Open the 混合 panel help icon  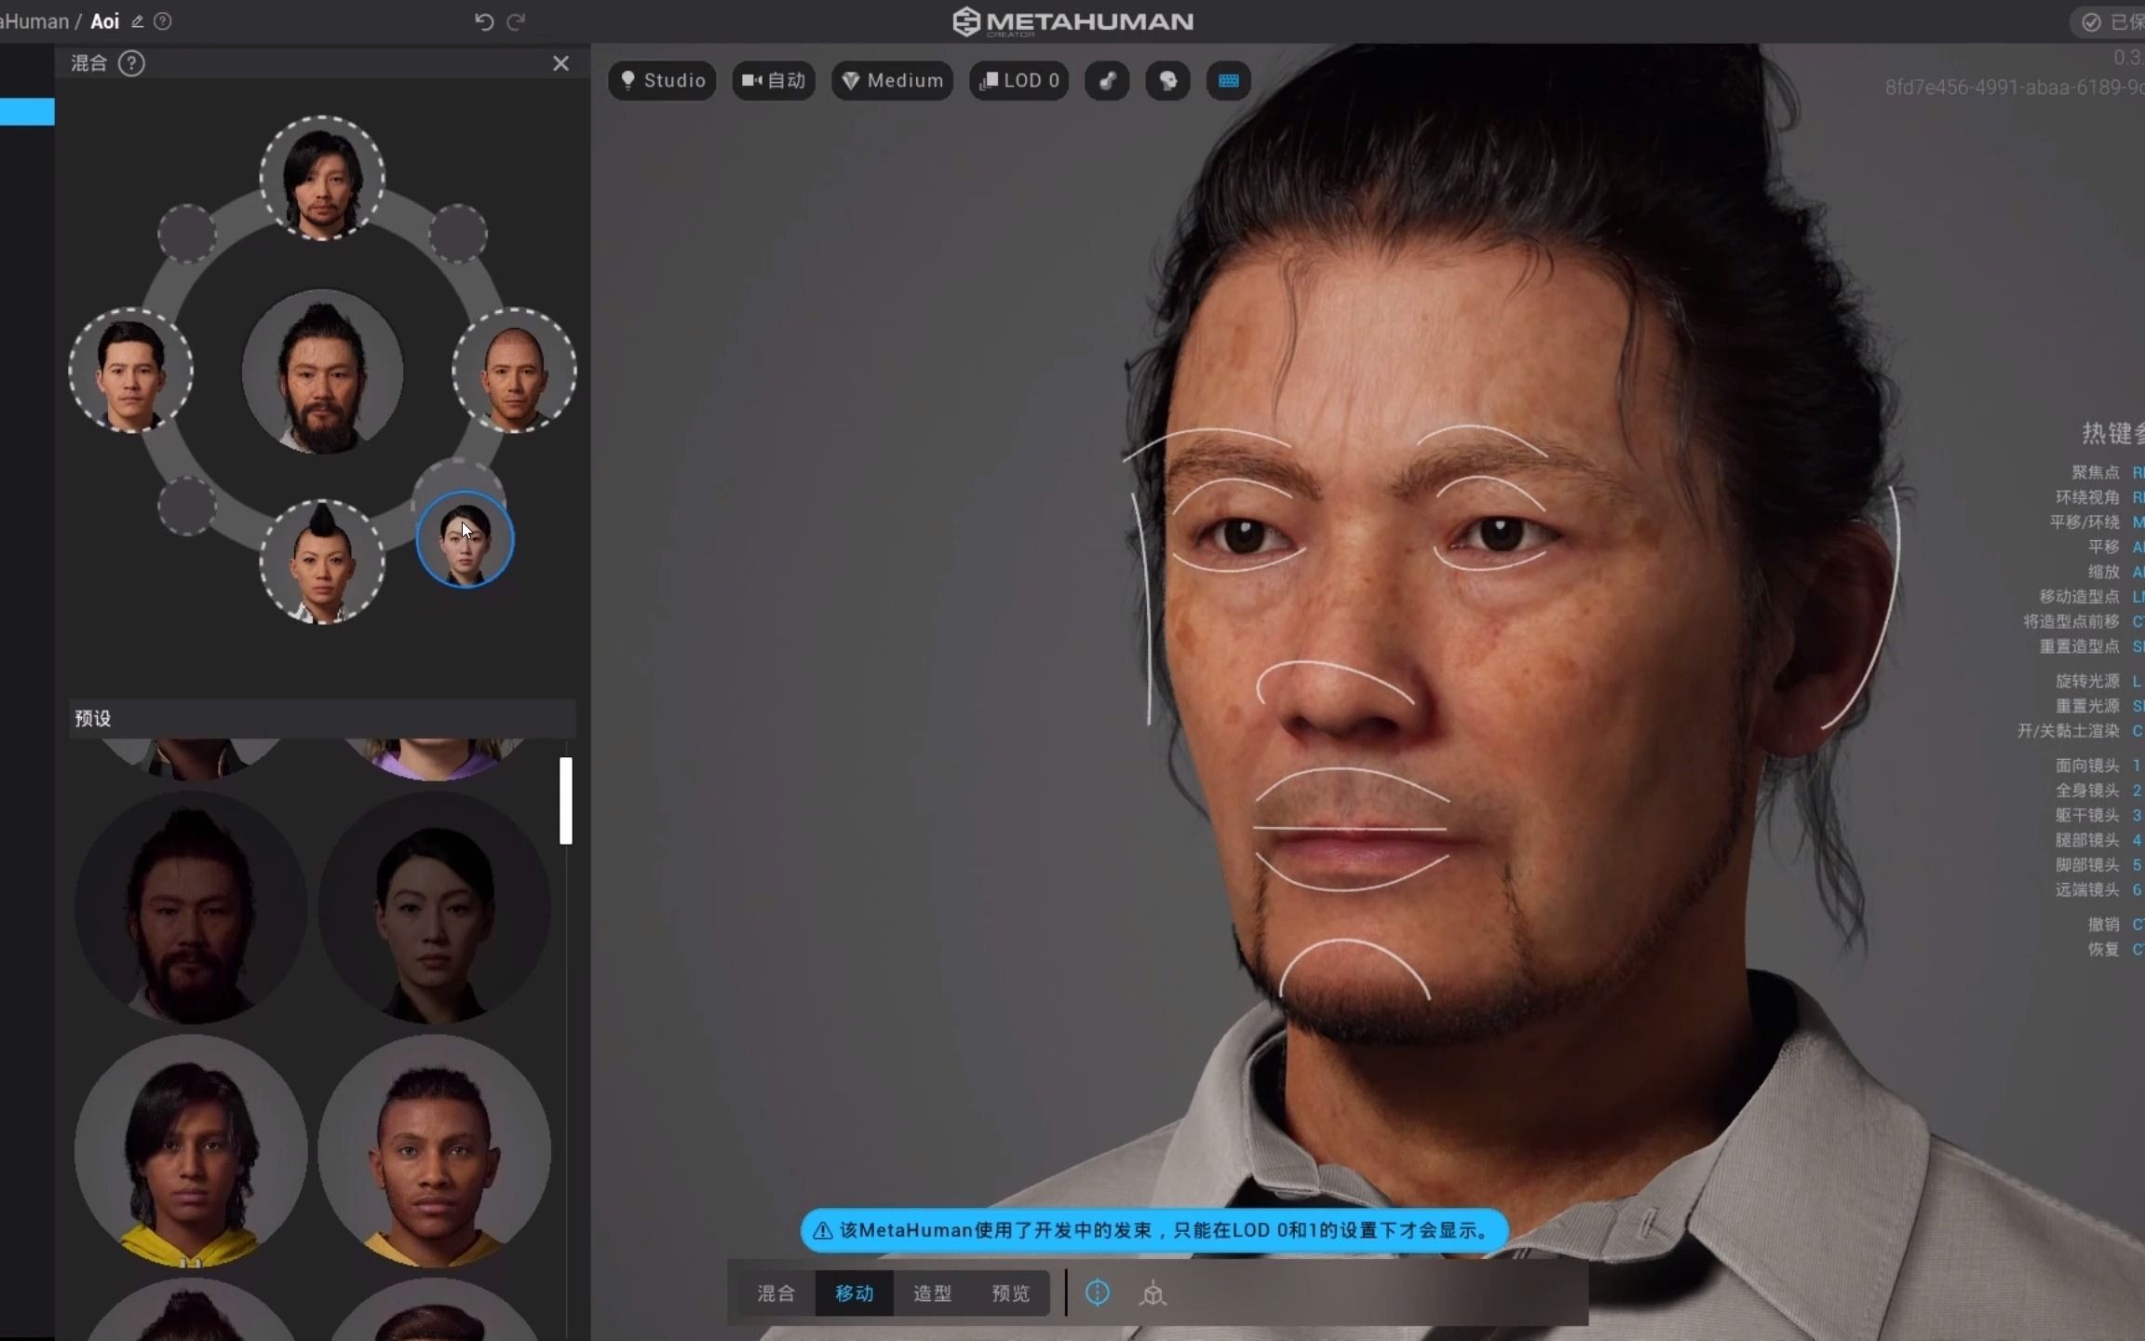[x=132, y=63]
